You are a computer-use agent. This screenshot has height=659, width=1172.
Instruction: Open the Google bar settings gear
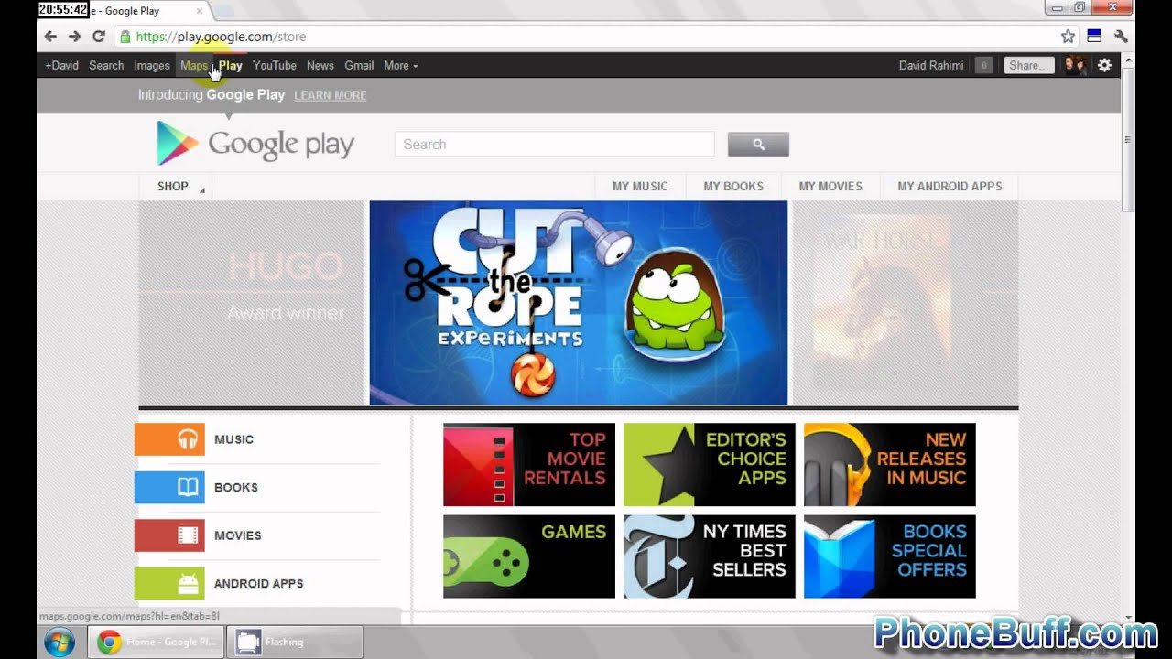coord(1104,65)
